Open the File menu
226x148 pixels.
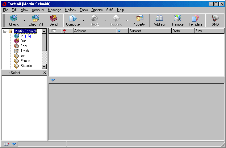point(6,10)
